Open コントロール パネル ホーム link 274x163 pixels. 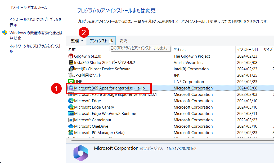tap(28, 7)
